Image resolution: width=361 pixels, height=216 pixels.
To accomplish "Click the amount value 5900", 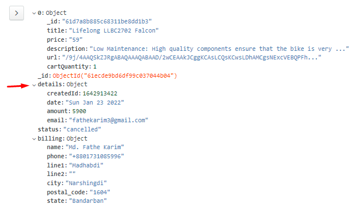I will point(79,111).
